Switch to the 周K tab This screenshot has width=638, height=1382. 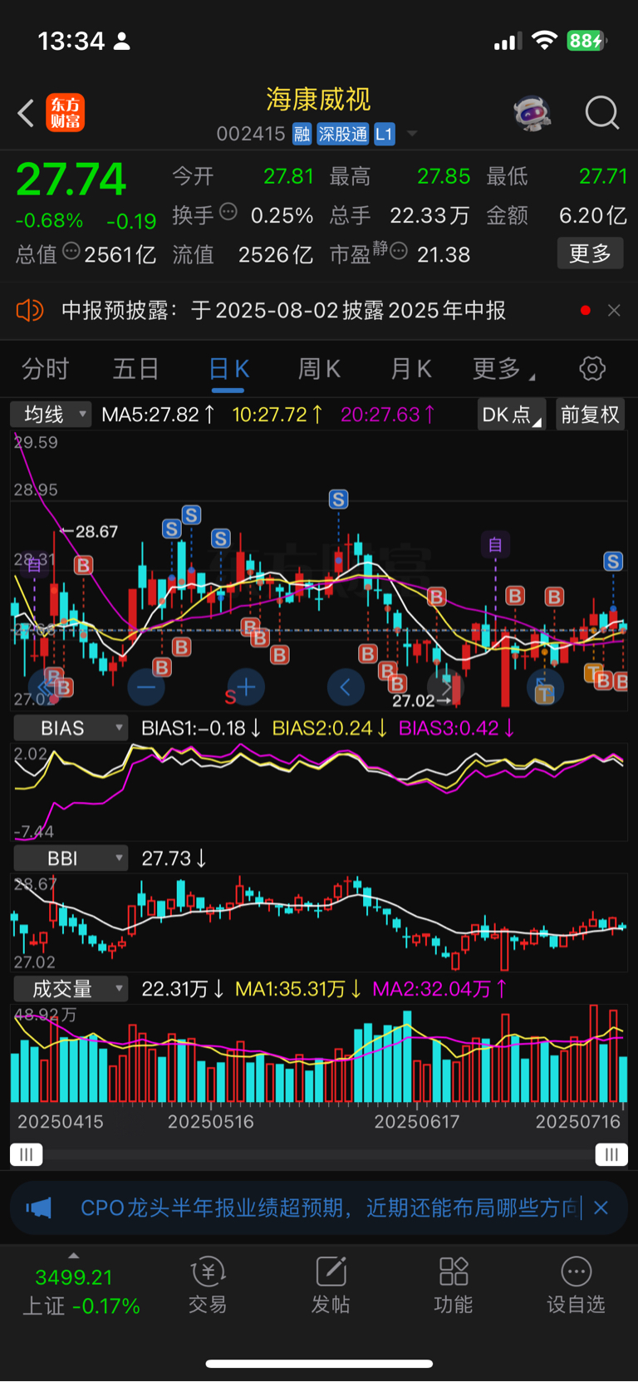click(x=319, y=369)
